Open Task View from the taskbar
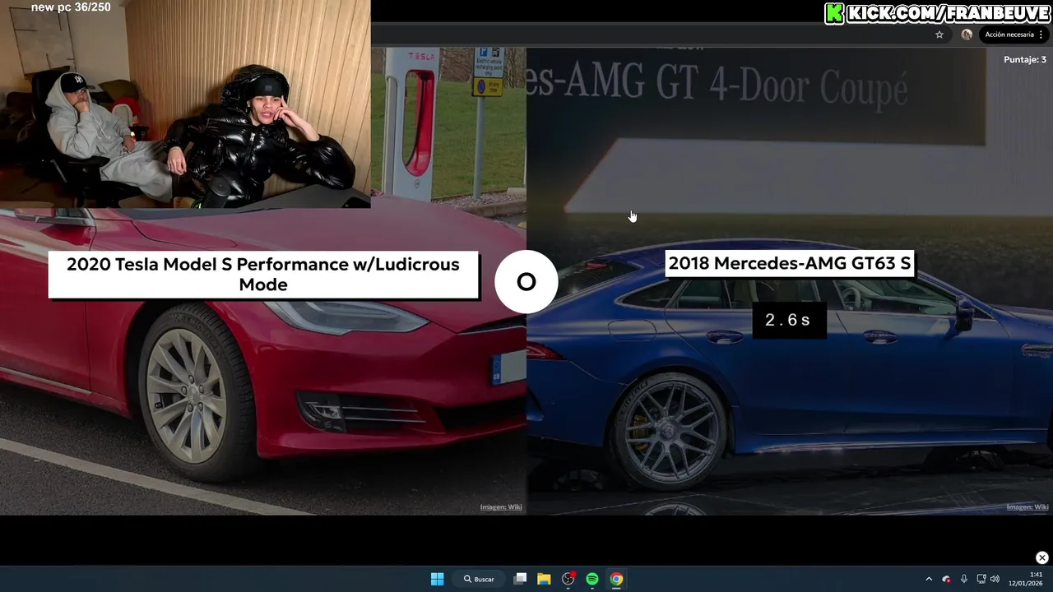Viewport: 1053px width, 592px height. click(520, 579)
